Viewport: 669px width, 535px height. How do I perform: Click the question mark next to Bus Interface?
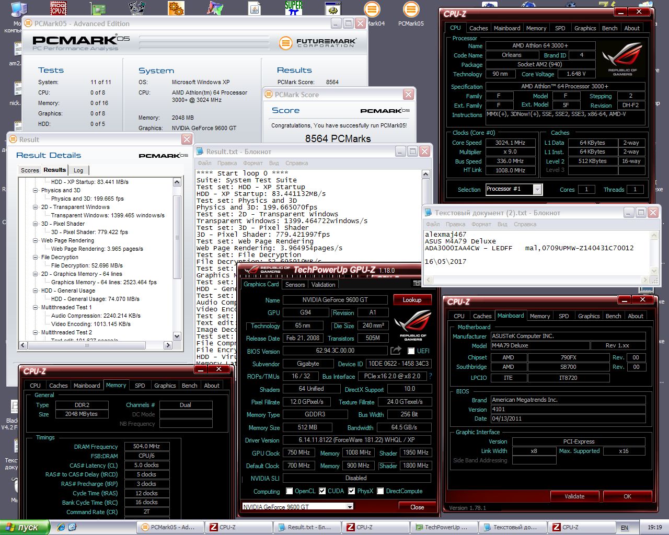430,376
